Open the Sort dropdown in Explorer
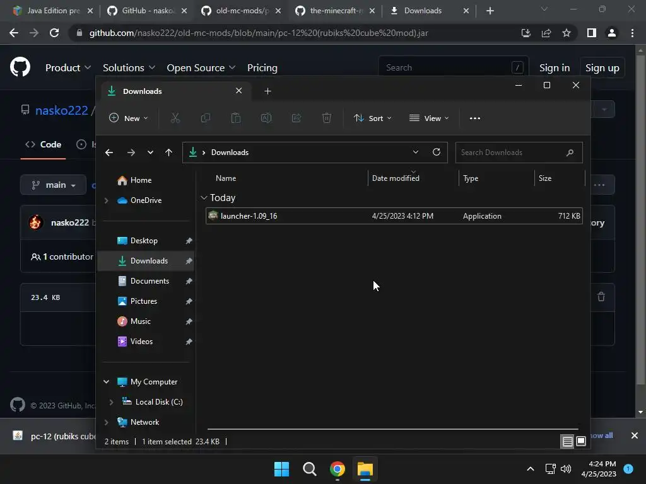 [x=372, y=118]
